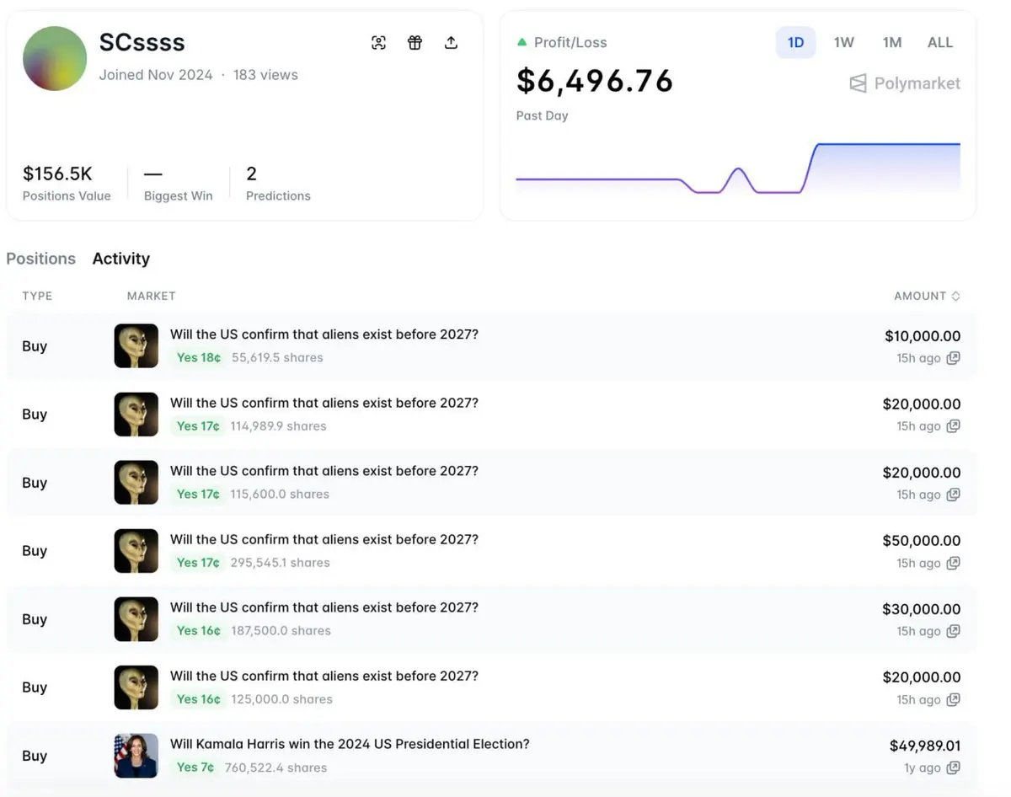Open the scan profile icon next to SCssss

click(379, 43)
